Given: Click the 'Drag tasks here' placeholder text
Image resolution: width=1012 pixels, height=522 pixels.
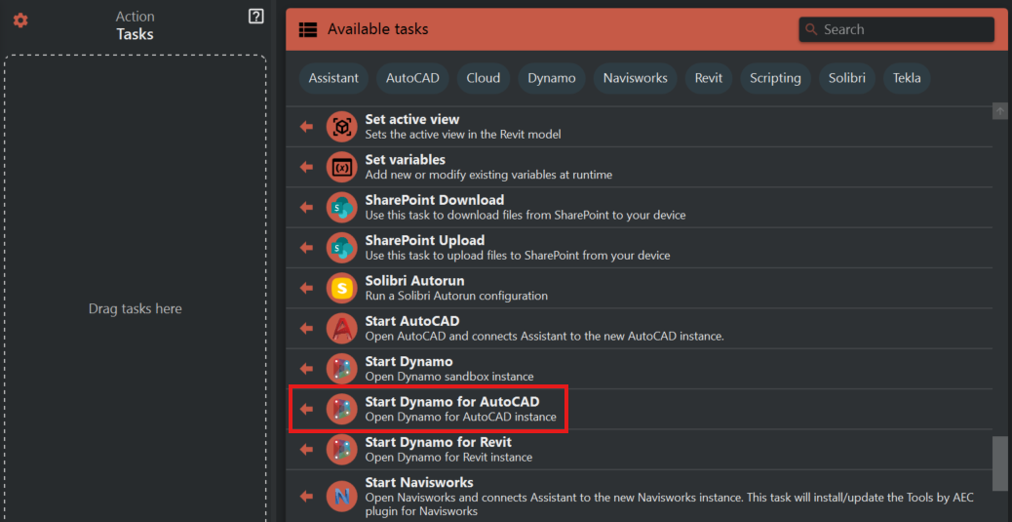Looking at the screenshot, I should click(x=135, y=308).
